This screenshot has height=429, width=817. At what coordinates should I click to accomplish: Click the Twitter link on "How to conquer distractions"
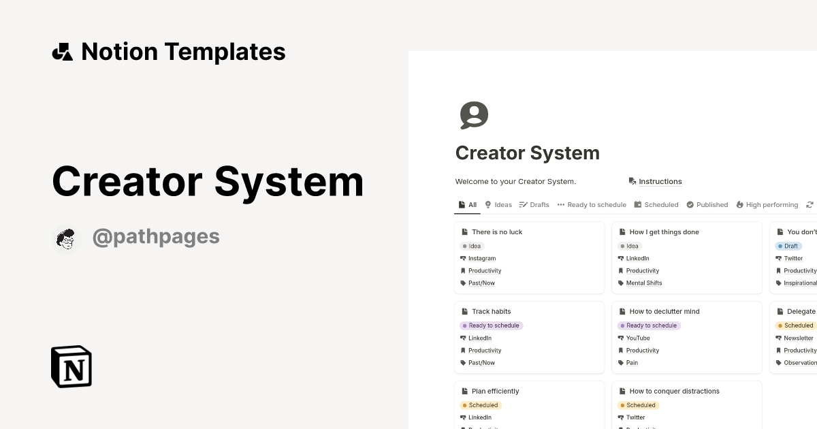[x=636, y=417]
